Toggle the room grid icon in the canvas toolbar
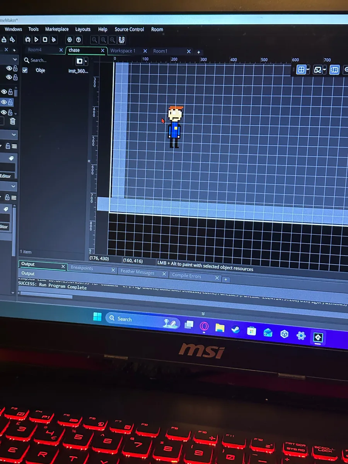Image resolution: width=348 pixels, height=464 pixels. (x=301, y=70)
